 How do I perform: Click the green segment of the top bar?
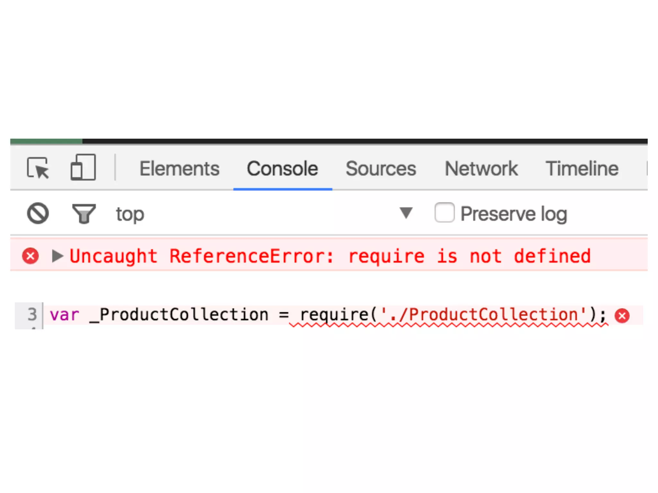click(46, 141)
